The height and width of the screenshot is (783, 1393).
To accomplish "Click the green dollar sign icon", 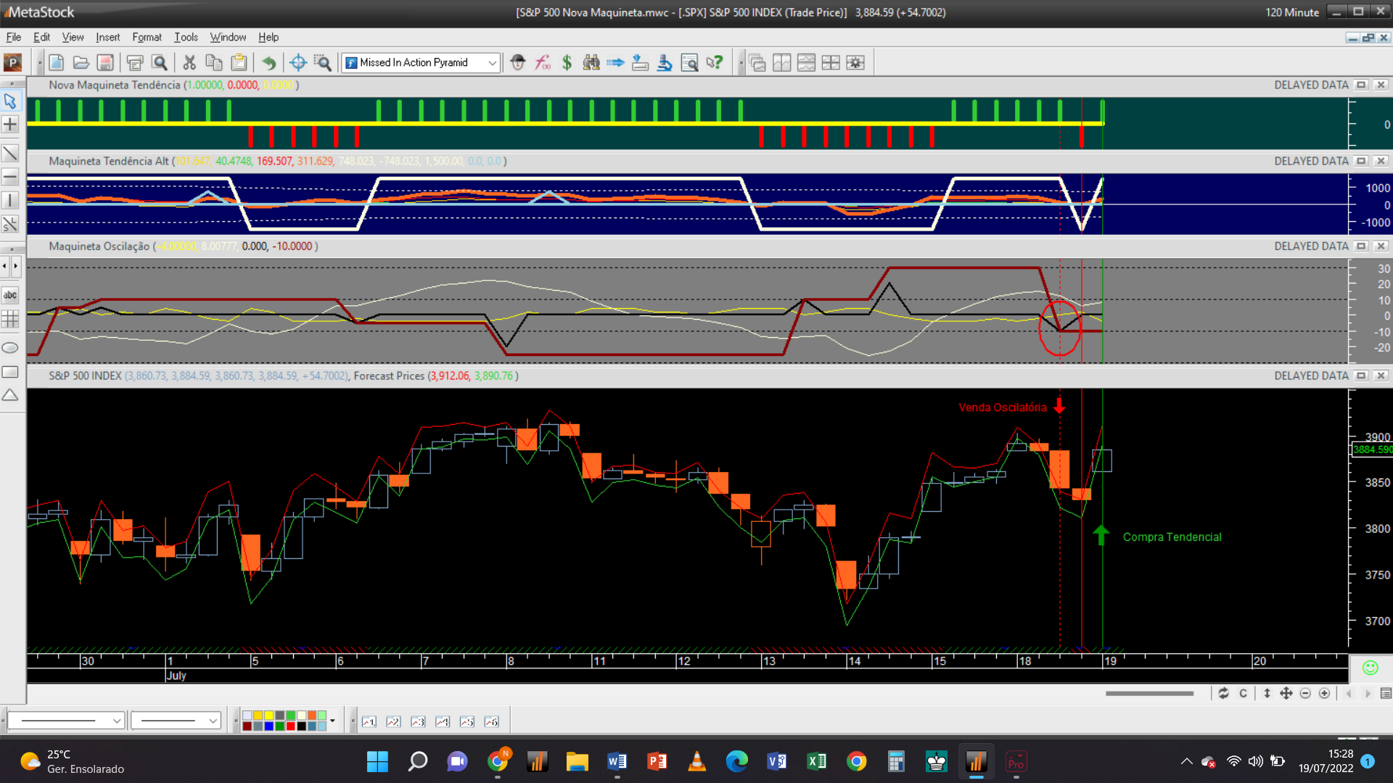I will tap(567, 63).
